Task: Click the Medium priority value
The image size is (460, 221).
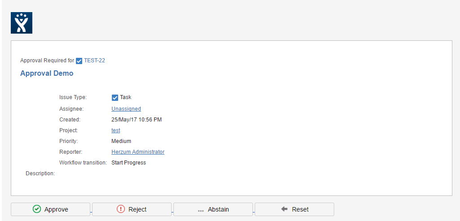Action: point(121,141)
